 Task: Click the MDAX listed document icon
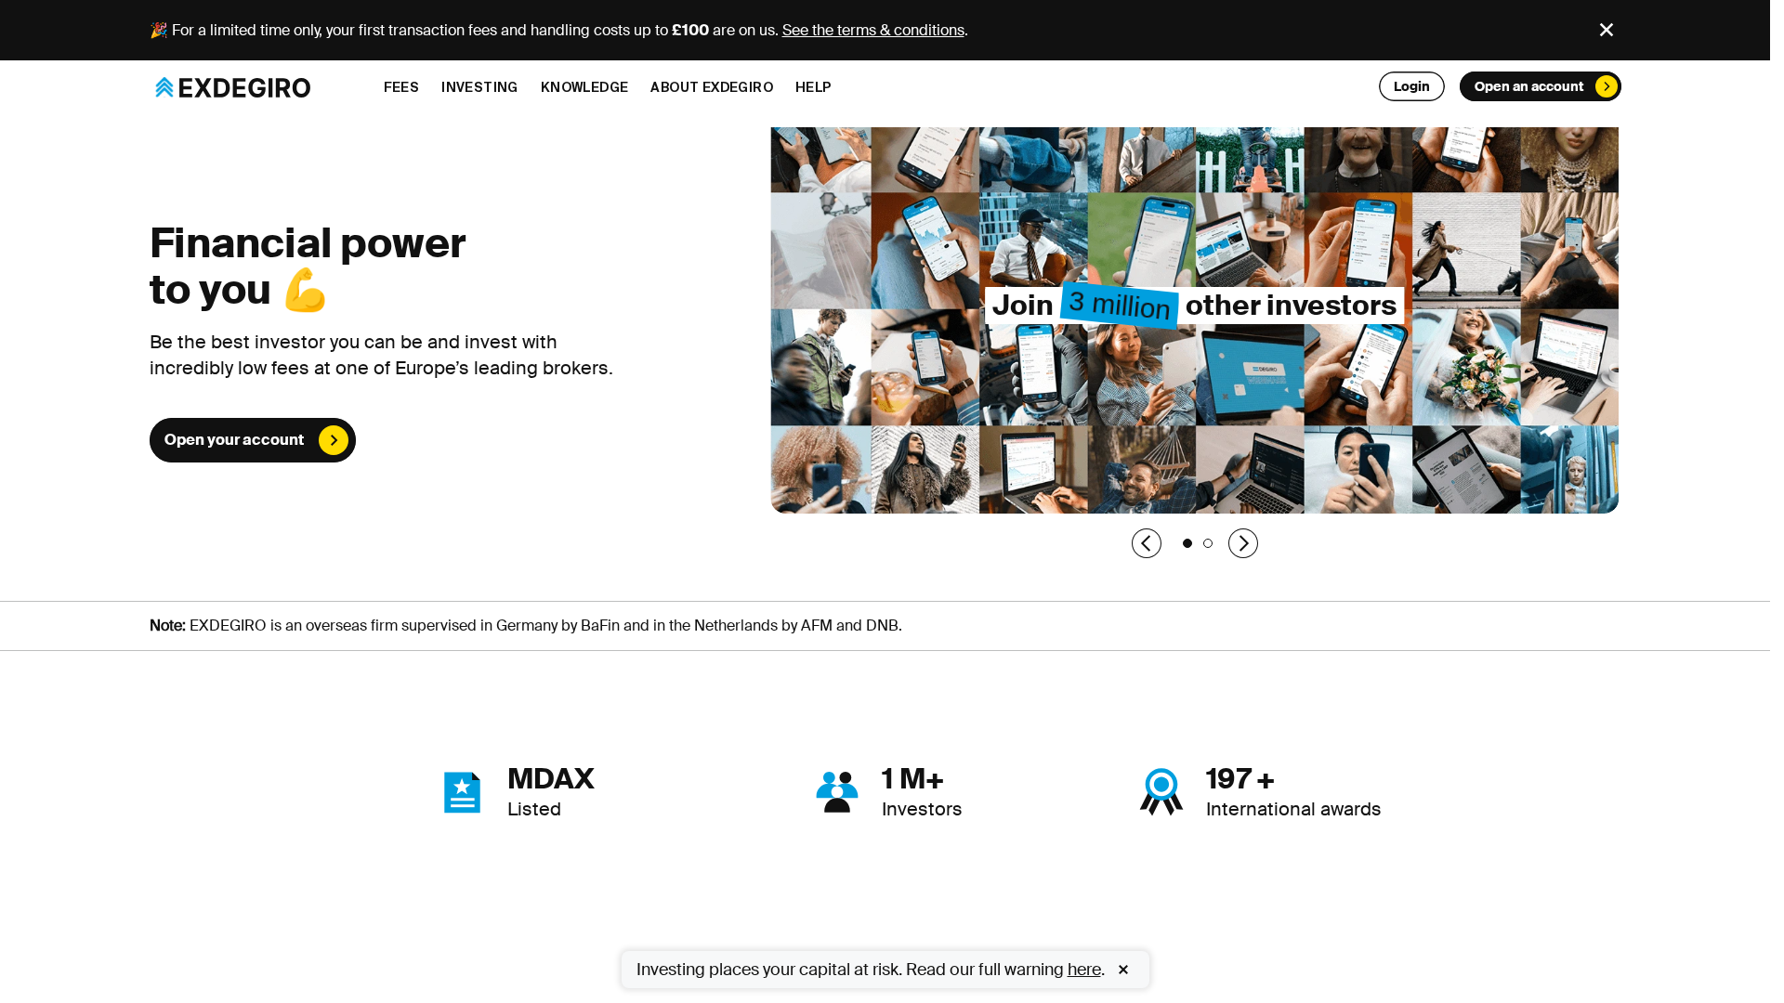point(462,792)
